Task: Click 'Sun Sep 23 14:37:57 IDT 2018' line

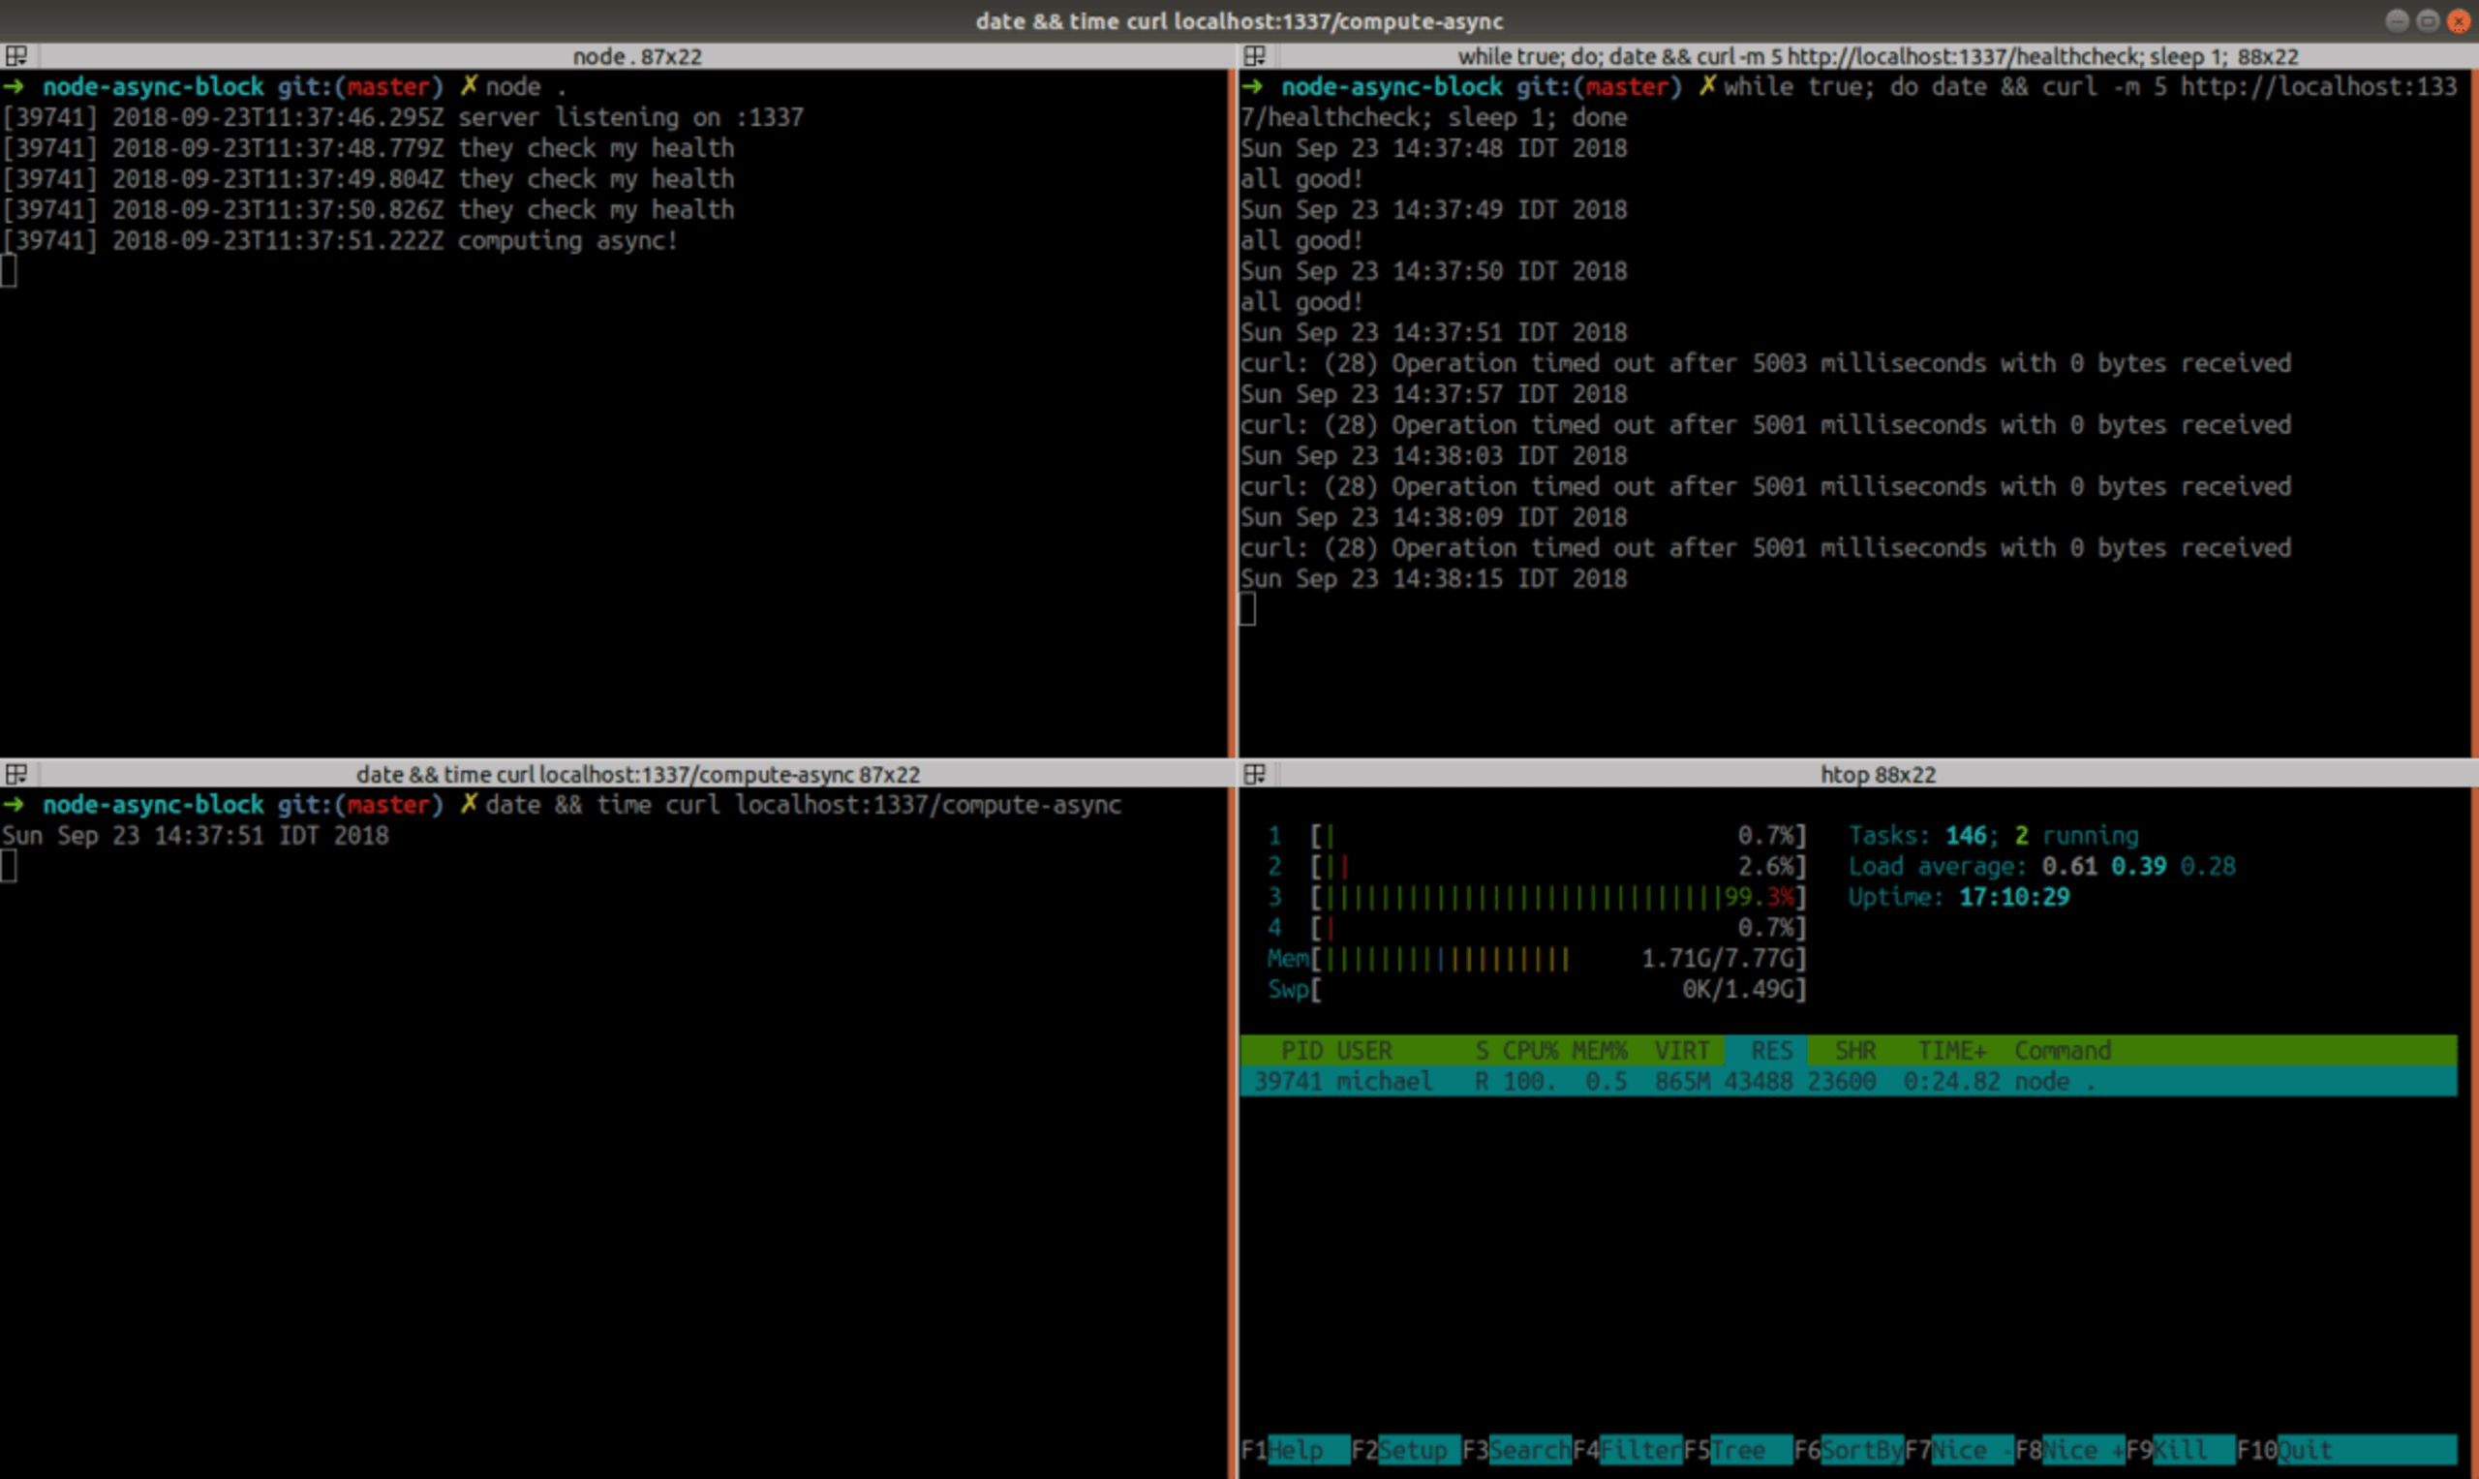Action: coord(1434,394)
